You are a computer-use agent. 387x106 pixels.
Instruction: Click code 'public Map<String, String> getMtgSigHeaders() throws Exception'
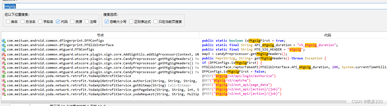pyautogui.click(x=264, y=59)
